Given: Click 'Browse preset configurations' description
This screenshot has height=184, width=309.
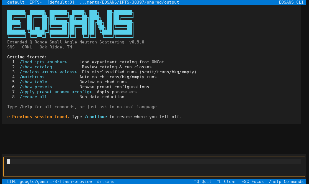Looking at the screenshot, I should click(114, 87).
